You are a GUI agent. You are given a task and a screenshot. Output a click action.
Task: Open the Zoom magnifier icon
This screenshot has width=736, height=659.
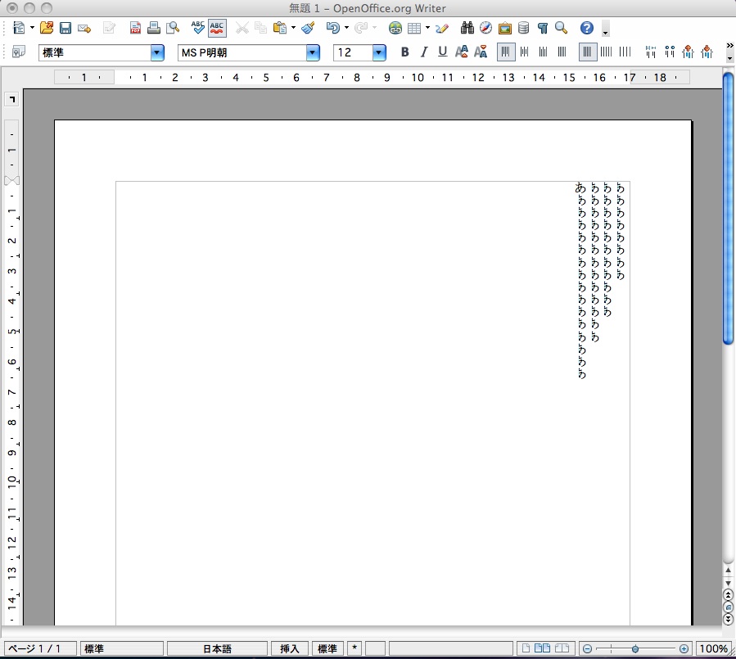561,28
